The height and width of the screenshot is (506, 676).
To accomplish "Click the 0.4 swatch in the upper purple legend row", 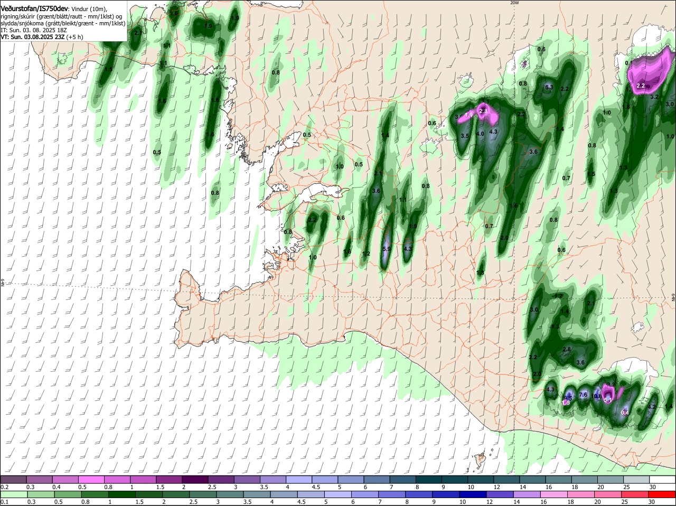I will (x=65, y=480).
